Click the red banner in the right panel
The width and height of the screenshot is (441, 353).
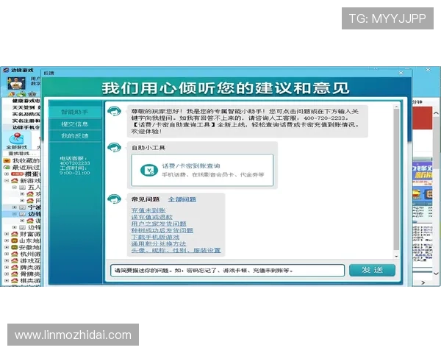[x=422, y=118]
